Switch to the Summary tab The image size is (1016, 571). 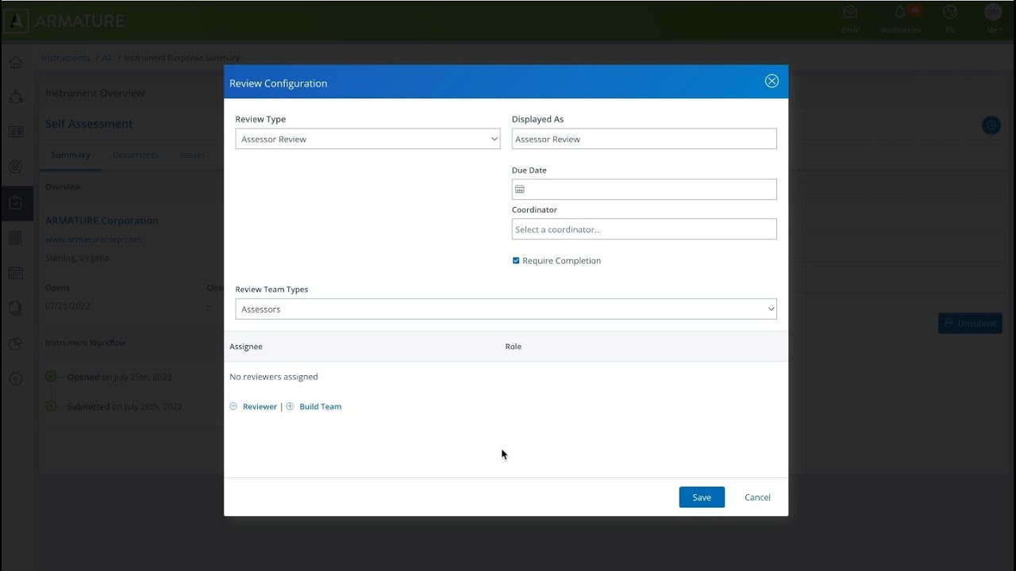[71, 155]
